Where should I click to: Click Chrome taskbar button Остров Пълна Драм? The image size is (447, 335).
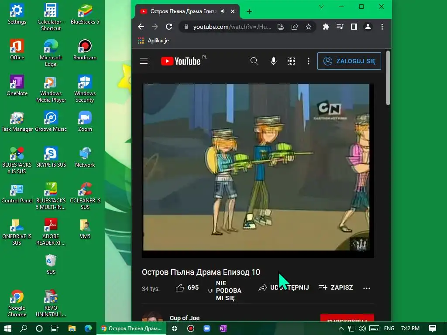(131, 328)
